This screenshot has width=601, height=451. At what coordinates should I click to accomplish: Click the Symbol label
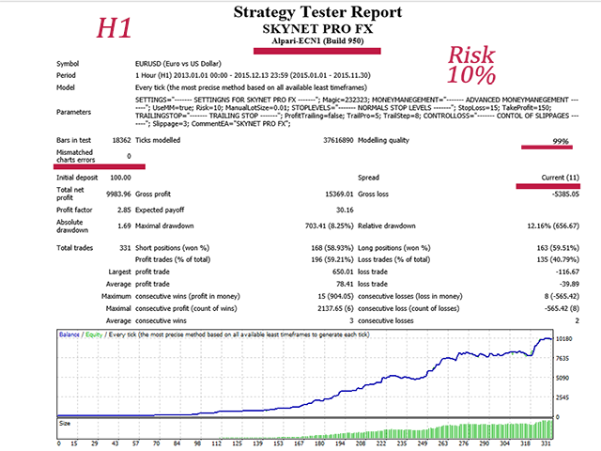coord(68,64)
